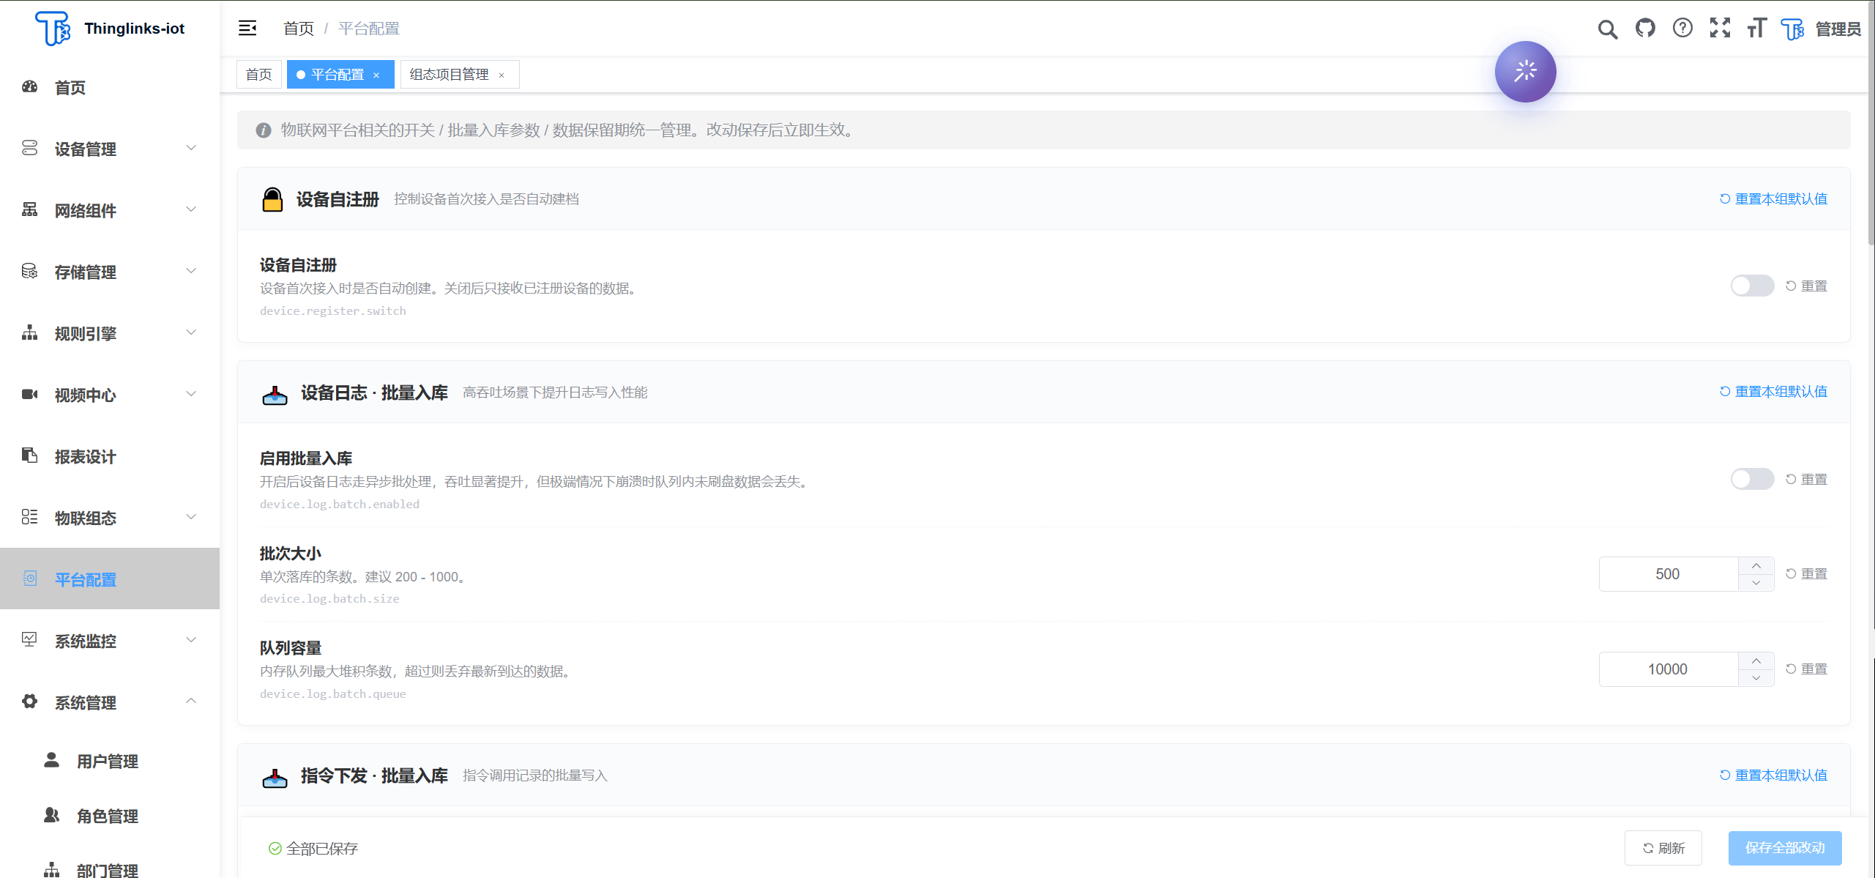Expand the 系统监控 menu
Viewport: 1875px width, 878px height.
coord(110,641)
